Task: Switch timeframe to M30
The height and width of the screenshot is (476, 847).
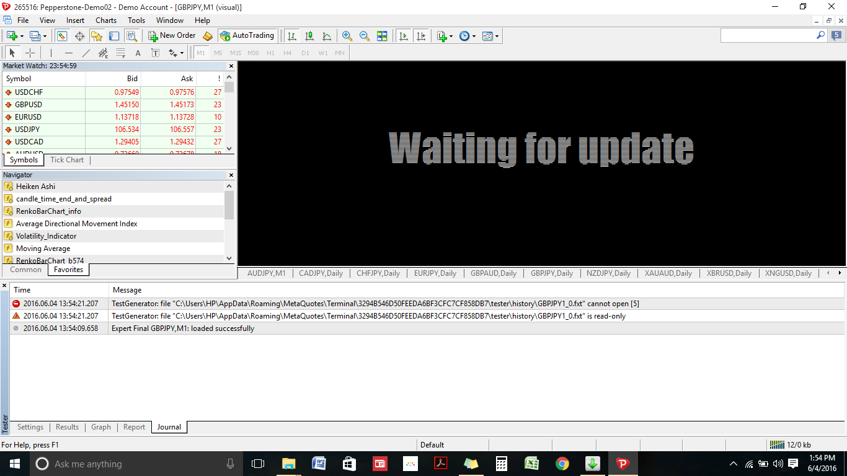Action: pyautogui.click(x=253, y=53)
